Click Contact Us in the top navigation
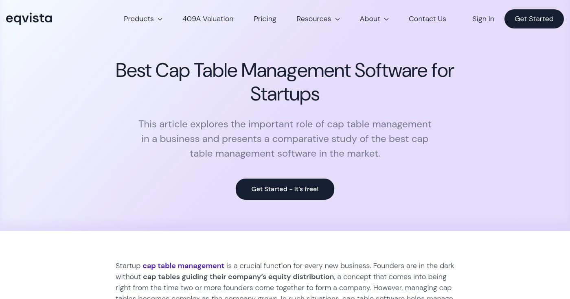The width and height of the screenshot is (570, 299). 427,19
